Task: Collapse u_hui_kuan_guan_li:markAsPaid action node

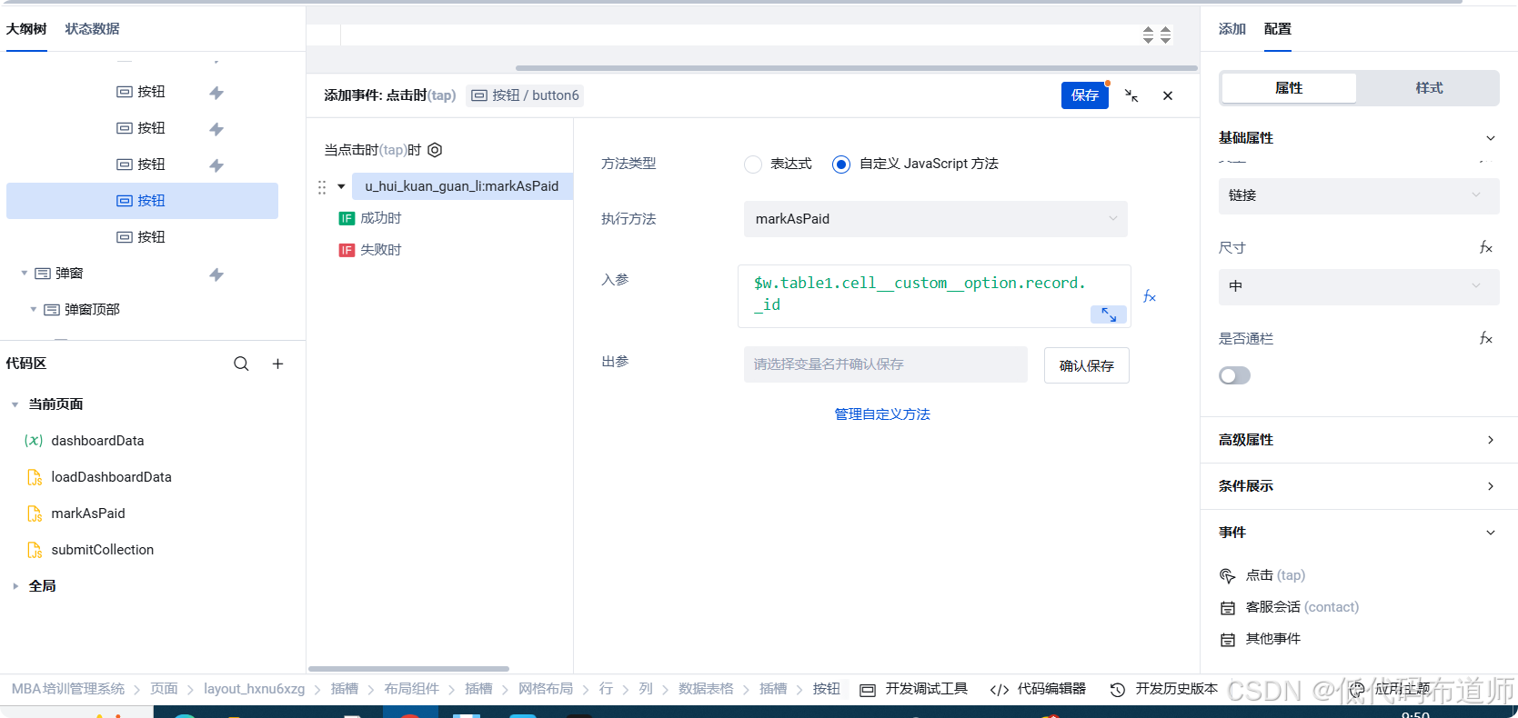Action: pyautogui.click(x=341, y=186)
